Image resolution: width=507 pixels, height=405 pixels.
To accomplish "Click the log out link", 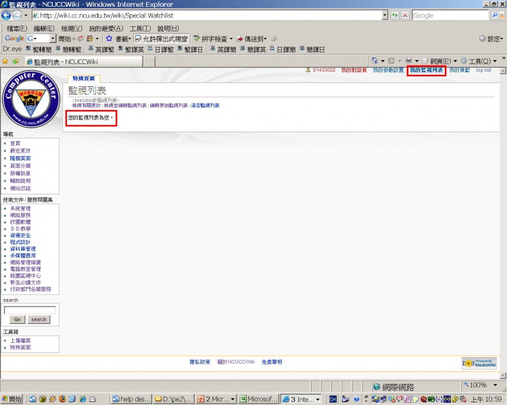I will point(483,70).
